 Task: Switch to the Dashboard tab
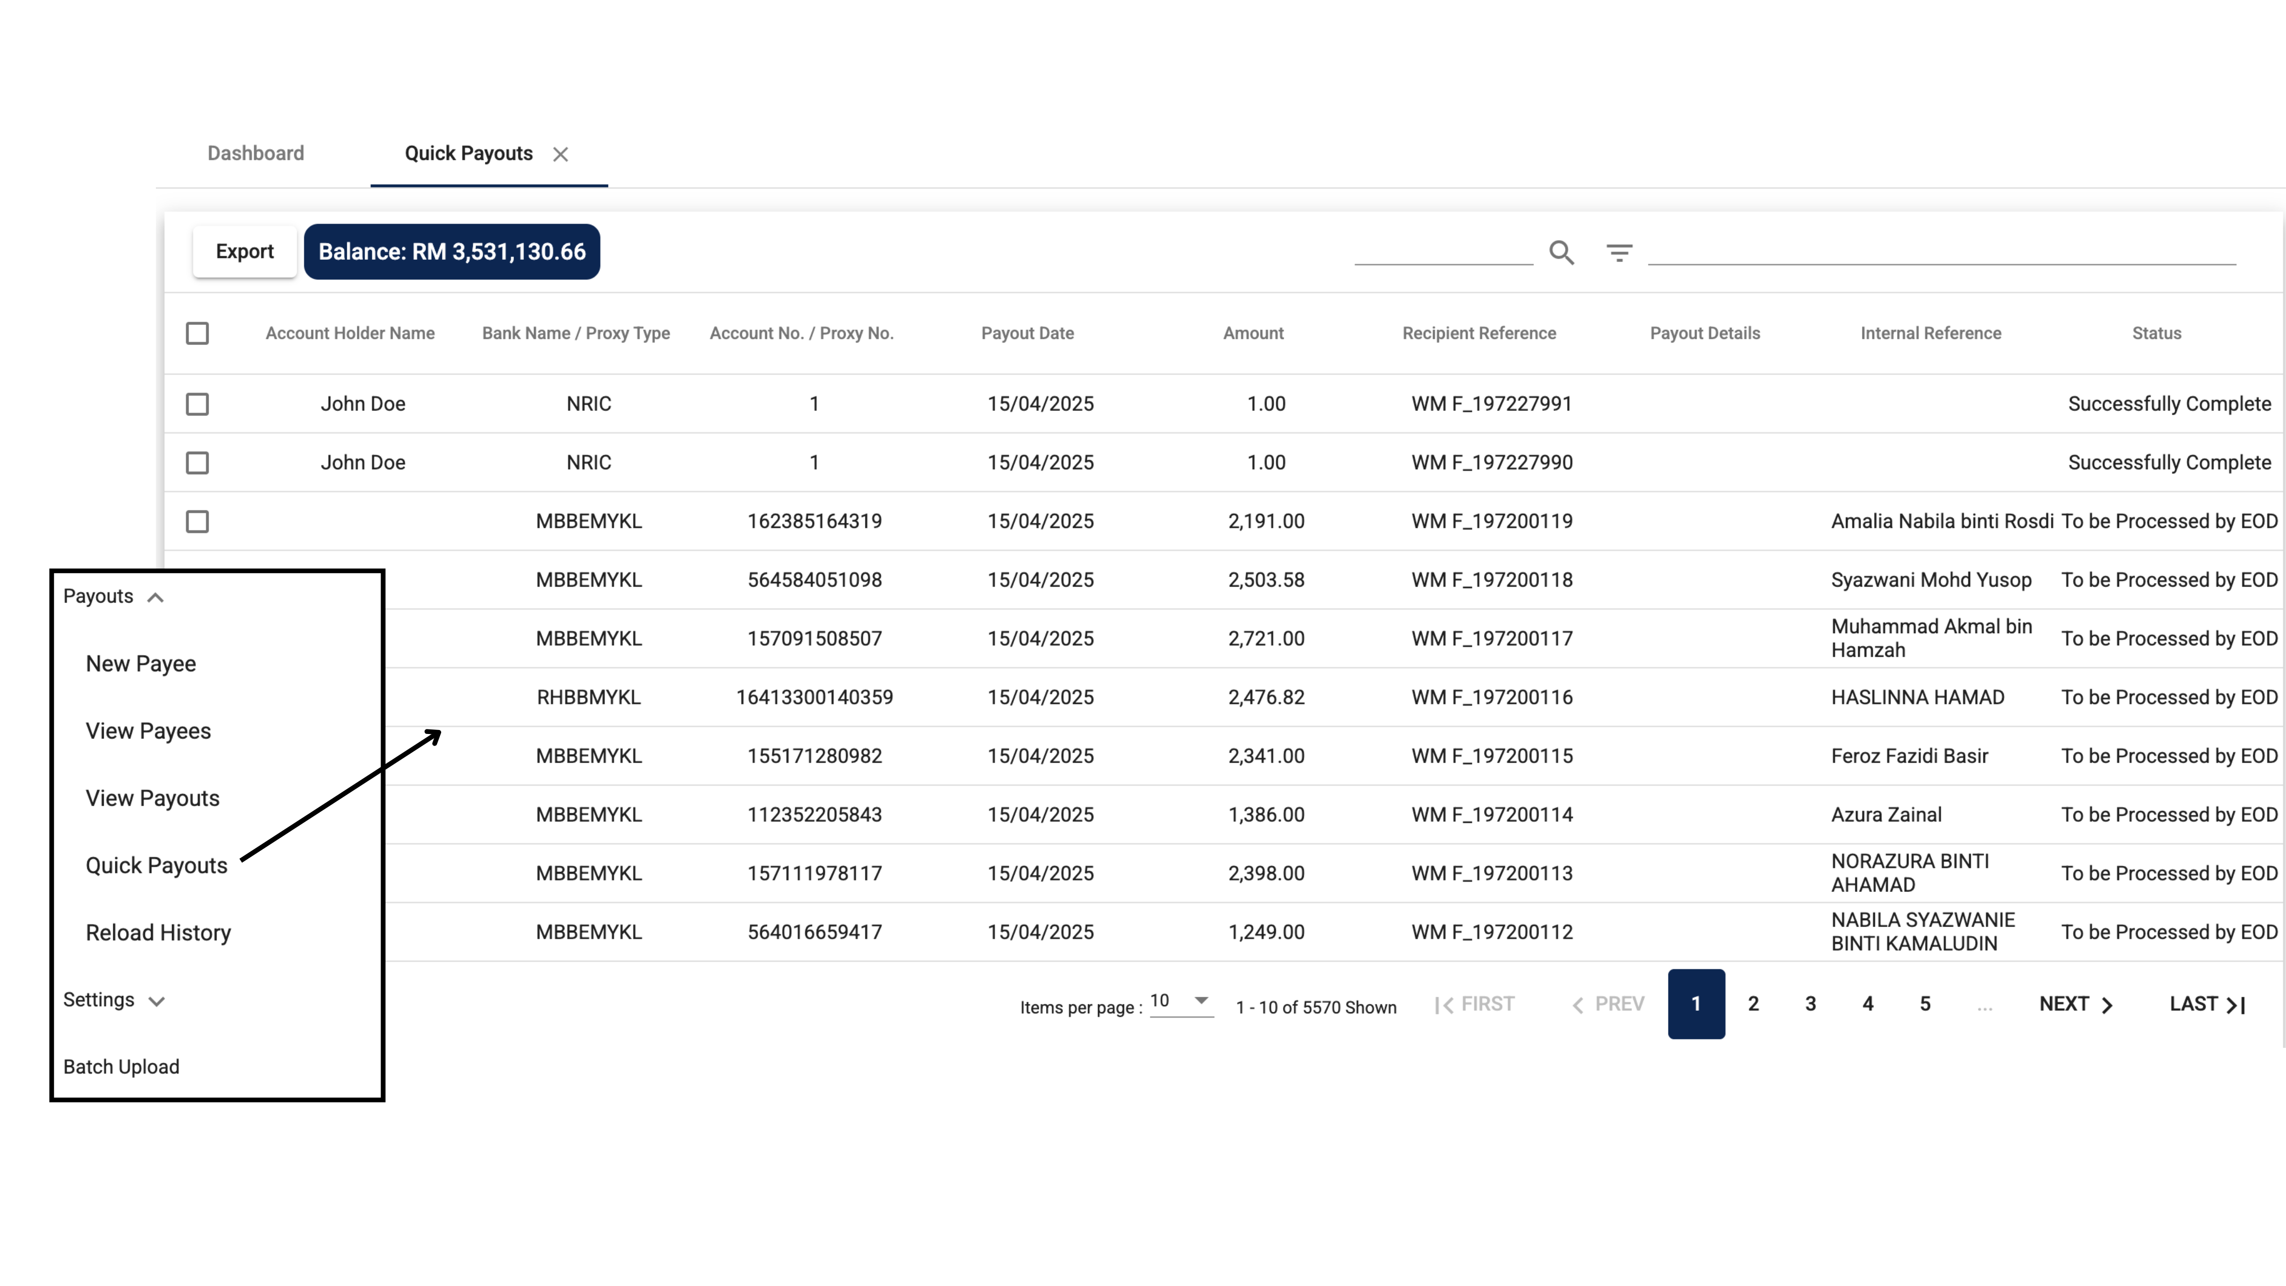click(x=256, y=153)
